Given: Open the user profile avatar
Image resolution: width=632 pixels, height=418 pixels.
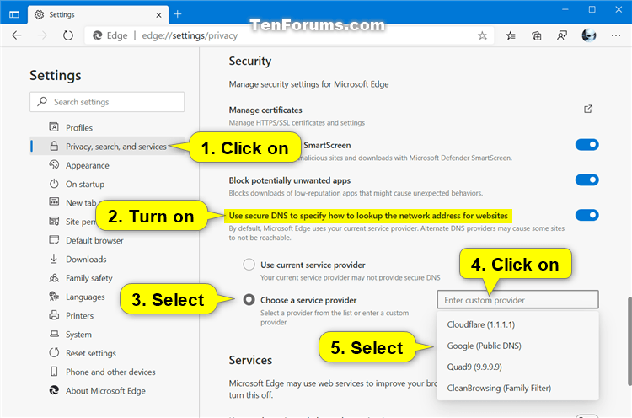Looking at the screenshot, I should click(589, 35).
